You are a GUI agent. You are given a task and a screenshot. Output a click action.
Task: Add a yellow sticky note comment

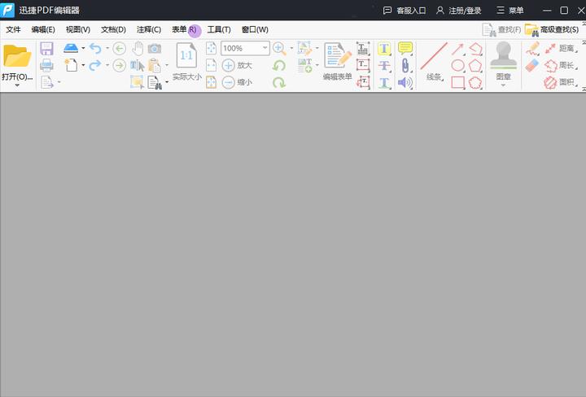pyautogui.click(x=405, y=49)
